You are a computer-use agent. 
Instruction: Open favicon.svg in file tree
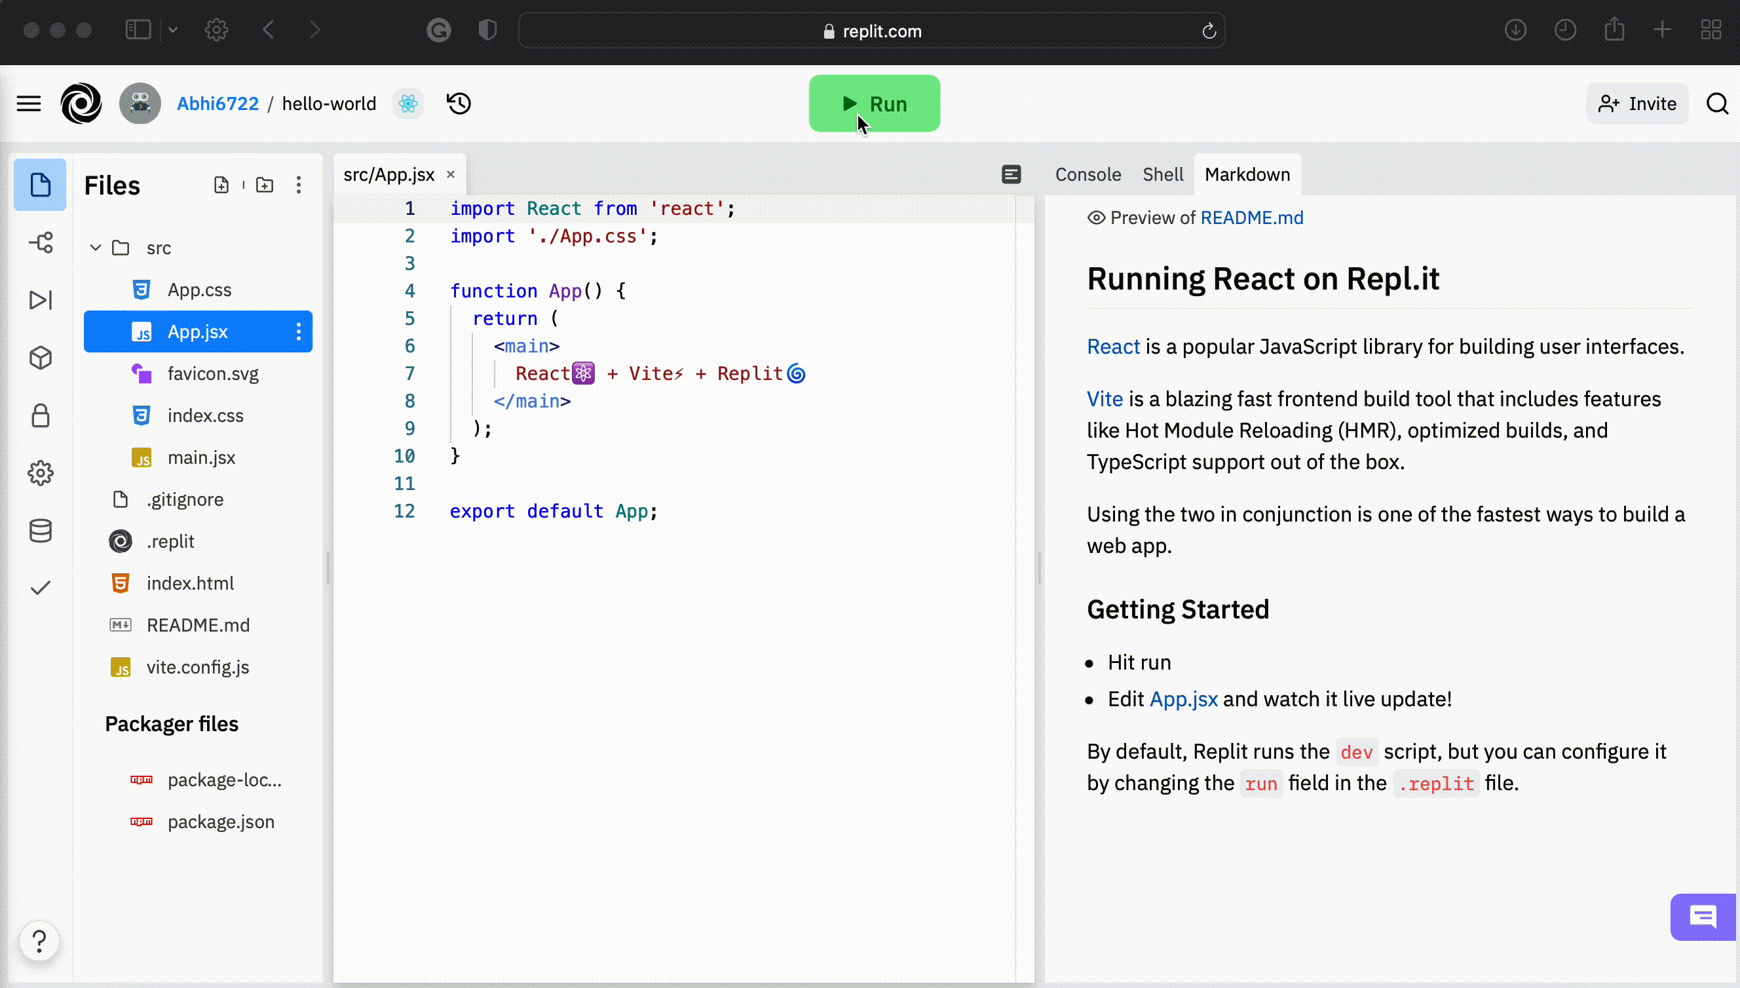coord(198,374)
